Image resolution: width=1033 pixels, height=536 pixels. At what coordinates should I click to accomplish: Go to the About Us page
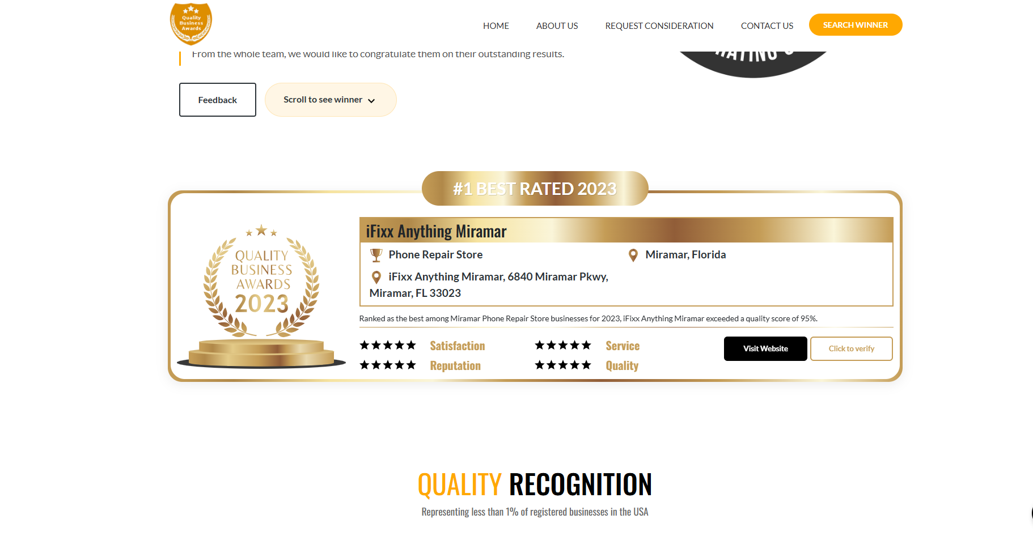pyautogui.click(x=557, y=26)
